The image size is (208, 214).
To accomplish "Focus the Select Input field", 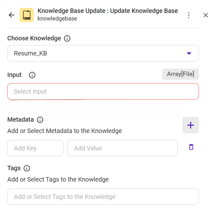I will (x=103, y=91).
